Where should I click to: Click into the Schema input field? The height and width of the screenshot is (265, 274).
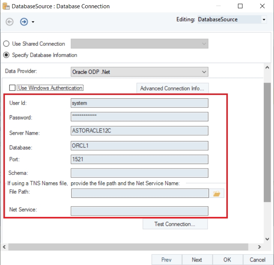point(139,173)
